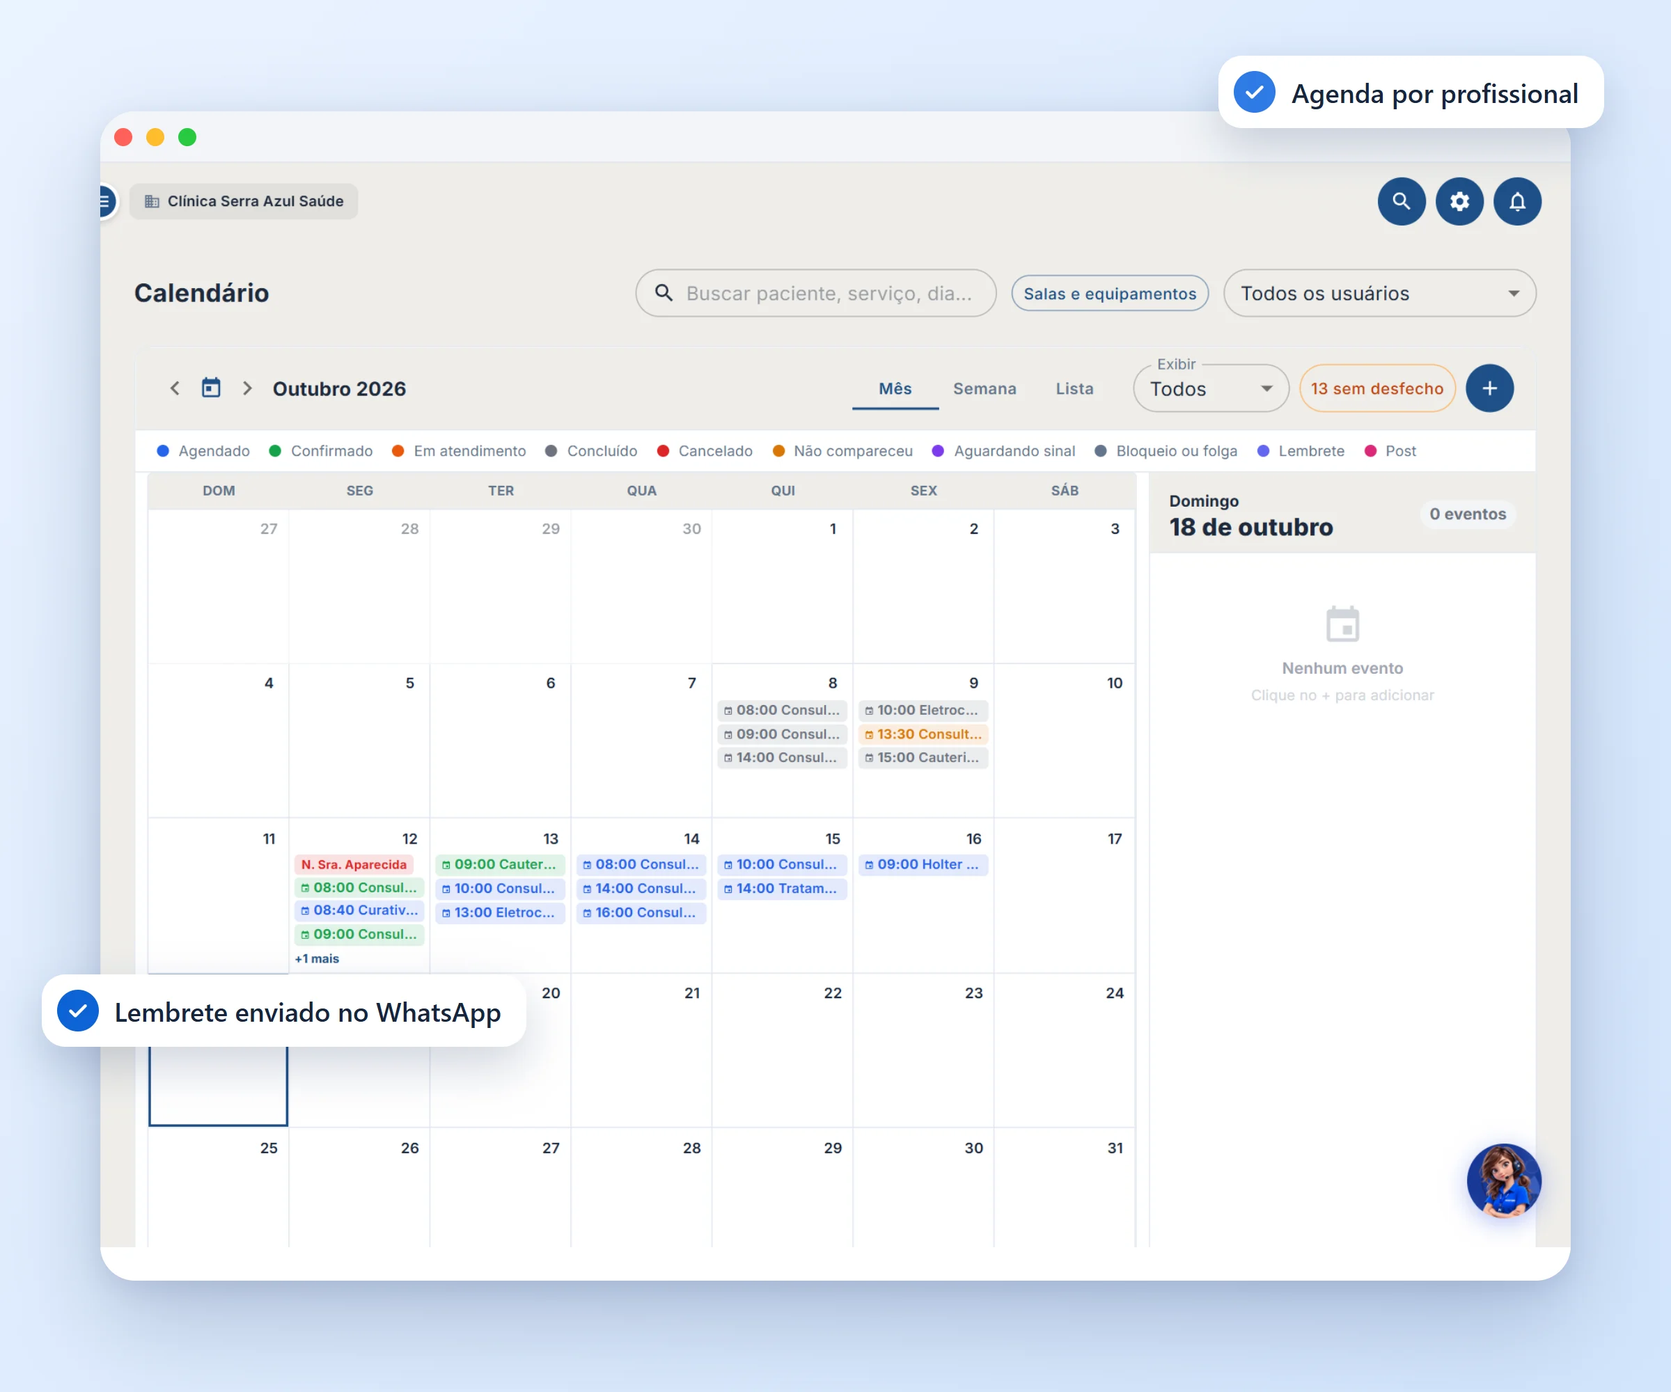This screenshot has height=1392, width=1671.
Task: Open 09:00 Holter event on October 16
Action: tap(923, 864)
